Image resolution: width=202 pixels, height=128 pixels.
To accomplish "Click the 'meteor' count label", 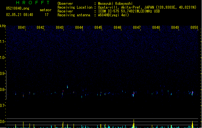I will pos(46,10).
